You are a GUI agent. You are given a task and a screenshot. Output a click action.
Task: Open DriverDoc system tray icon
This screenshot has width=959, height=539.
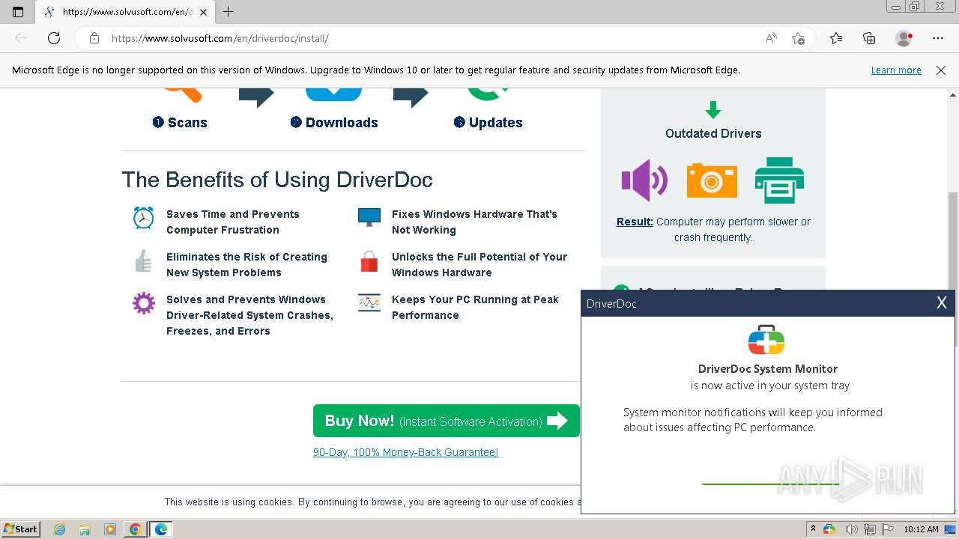click(x=829, y=529)
